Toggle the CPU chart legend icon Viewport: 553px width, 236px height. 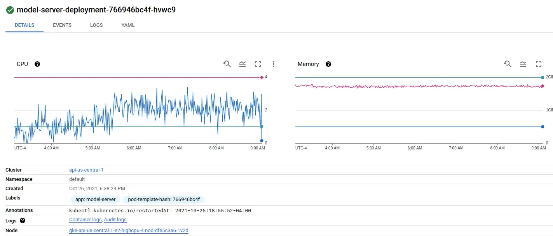[x=242, y=64]
